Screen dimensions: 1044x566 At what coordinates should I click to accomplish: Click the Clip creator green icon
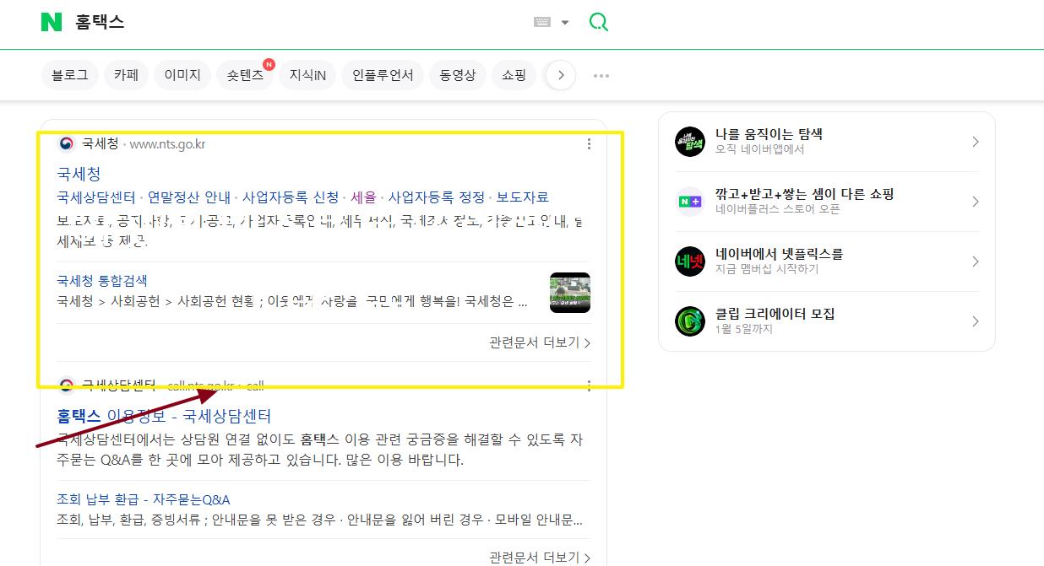pos(690,321)
